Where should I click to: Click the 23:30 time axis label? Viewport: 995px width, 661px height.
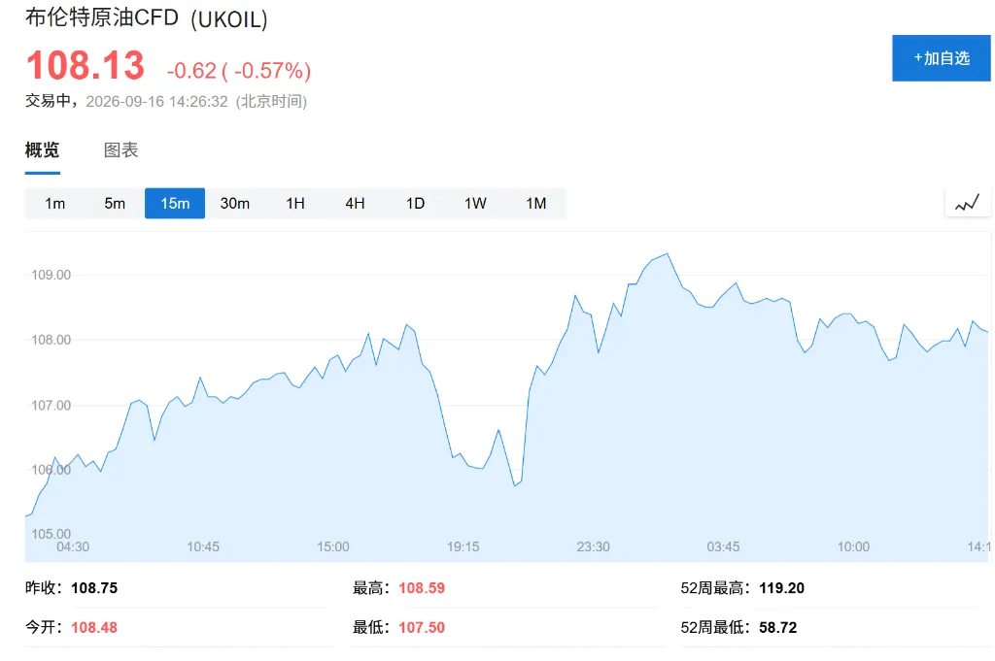[594, 546]
